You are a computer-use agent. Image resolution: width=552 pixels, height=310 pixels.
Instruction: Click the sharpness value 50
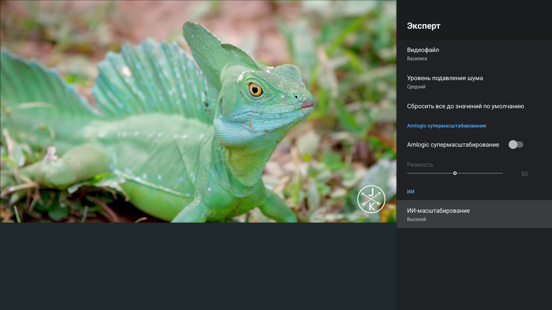[x=524, y=174]
